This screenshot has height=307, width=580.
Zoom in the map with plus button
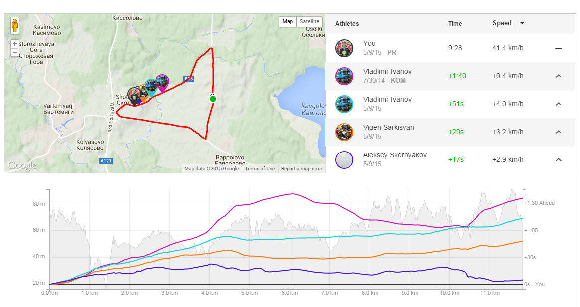15,44
